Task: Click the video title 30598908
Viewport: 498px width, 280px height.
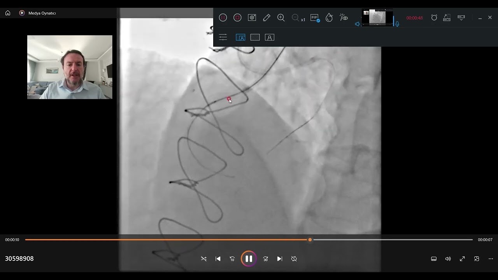Action: coord(19,259)
